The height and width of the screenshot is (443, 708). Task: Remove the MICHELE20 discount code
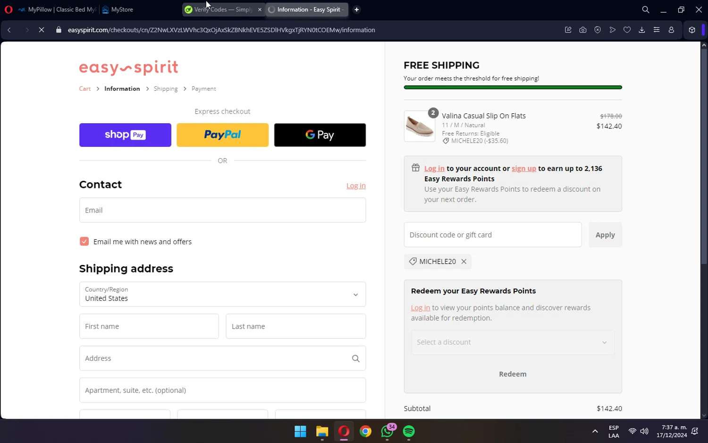464,262
